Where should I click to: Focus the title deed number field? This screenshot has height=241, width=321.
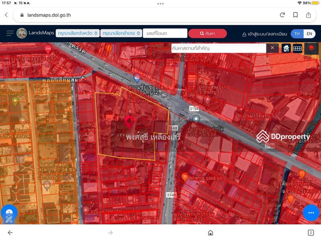(x=165, y=33)
